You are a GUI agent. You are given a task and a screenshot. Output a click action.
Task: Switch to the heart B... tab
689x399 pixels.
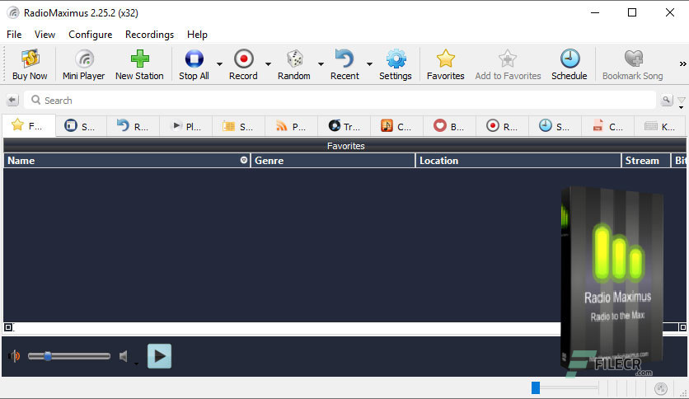(x=449, y=127)
